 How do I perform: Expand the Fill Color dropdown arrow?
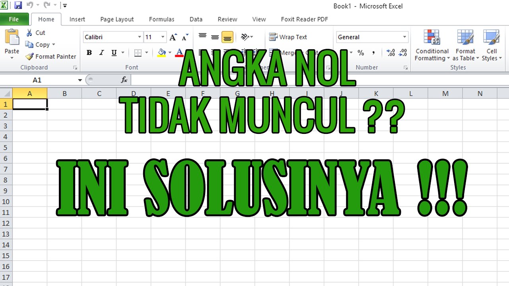click(x=170, y=52)
